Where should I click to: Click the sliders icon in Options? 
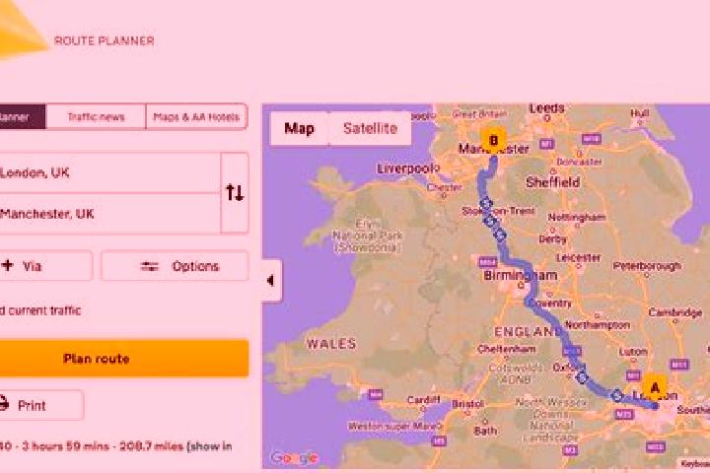(150, 266)
